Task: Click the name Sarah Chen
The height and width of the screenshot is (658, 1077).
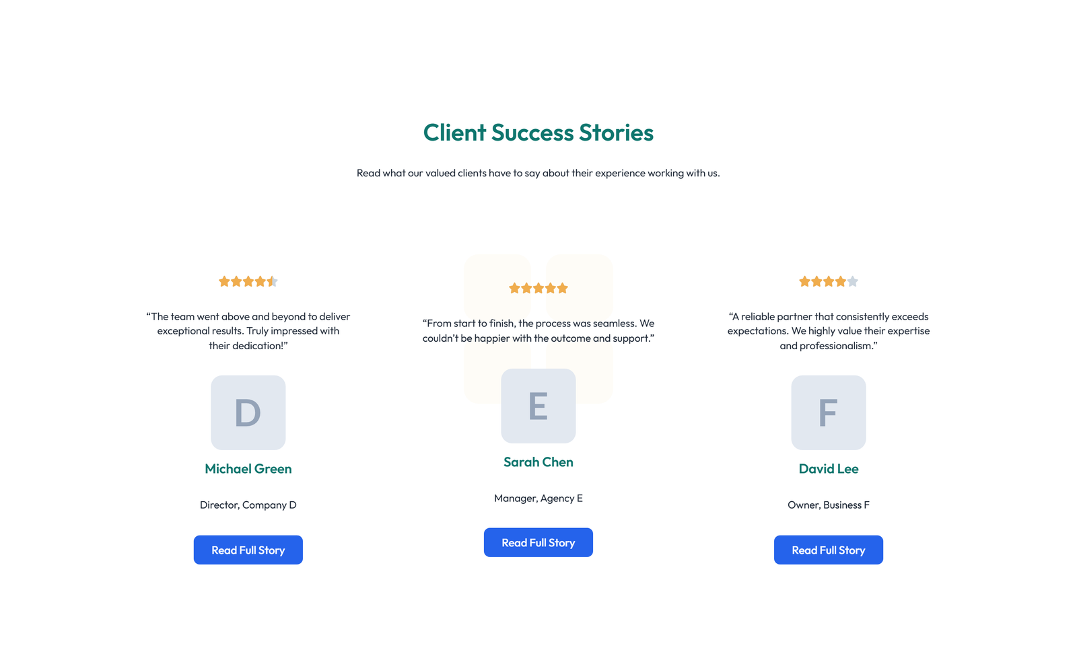Action: tap(538, 462)
